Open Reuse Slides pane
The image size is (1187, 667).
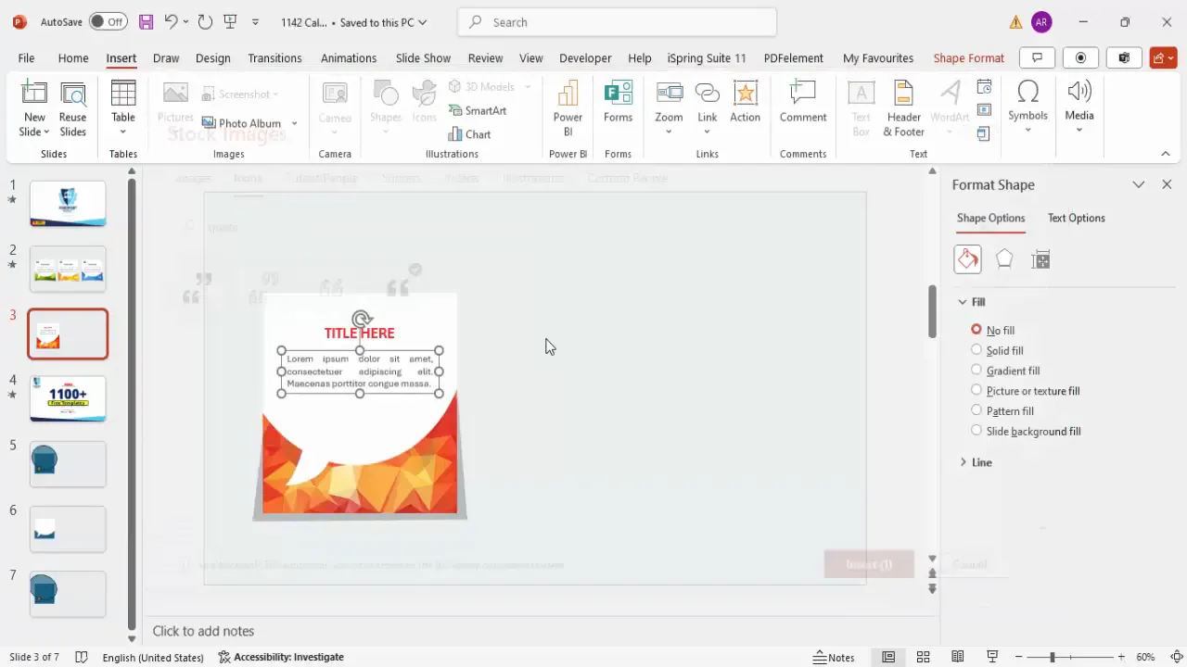click(72, 109)
